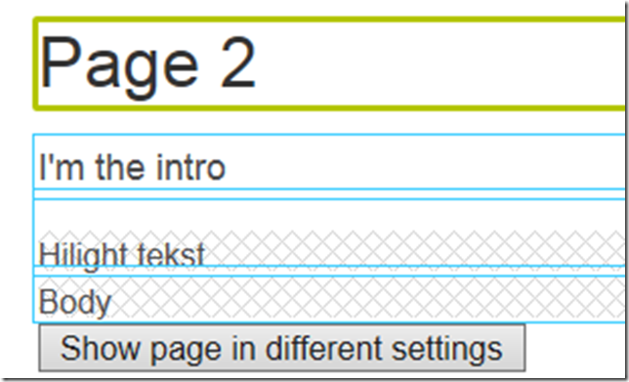Click the word Show on the grey button

click(x=100, y=348)
